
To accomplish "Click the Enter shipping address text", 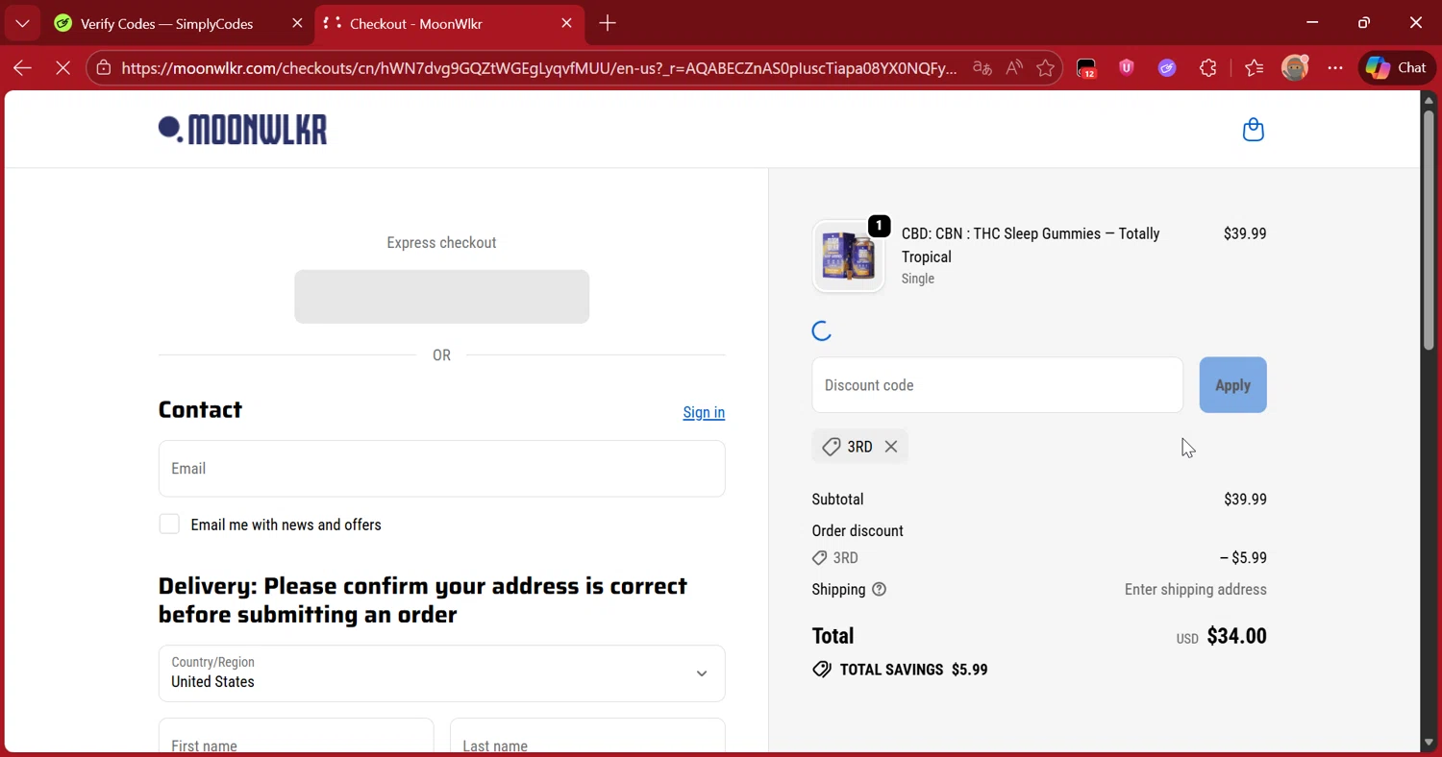I will (x=1196, y=590).
